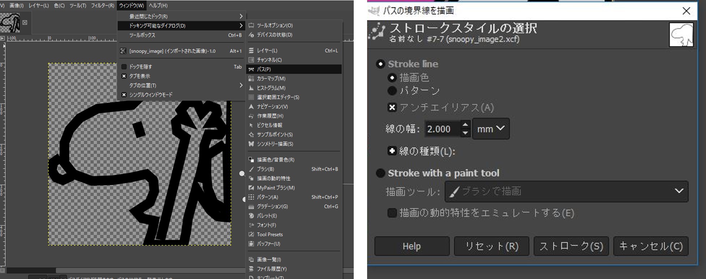Select パターン pattern radio option
The height and width of the screenshot is (279, 706).
pyautogui.click(x=392, y=91)
